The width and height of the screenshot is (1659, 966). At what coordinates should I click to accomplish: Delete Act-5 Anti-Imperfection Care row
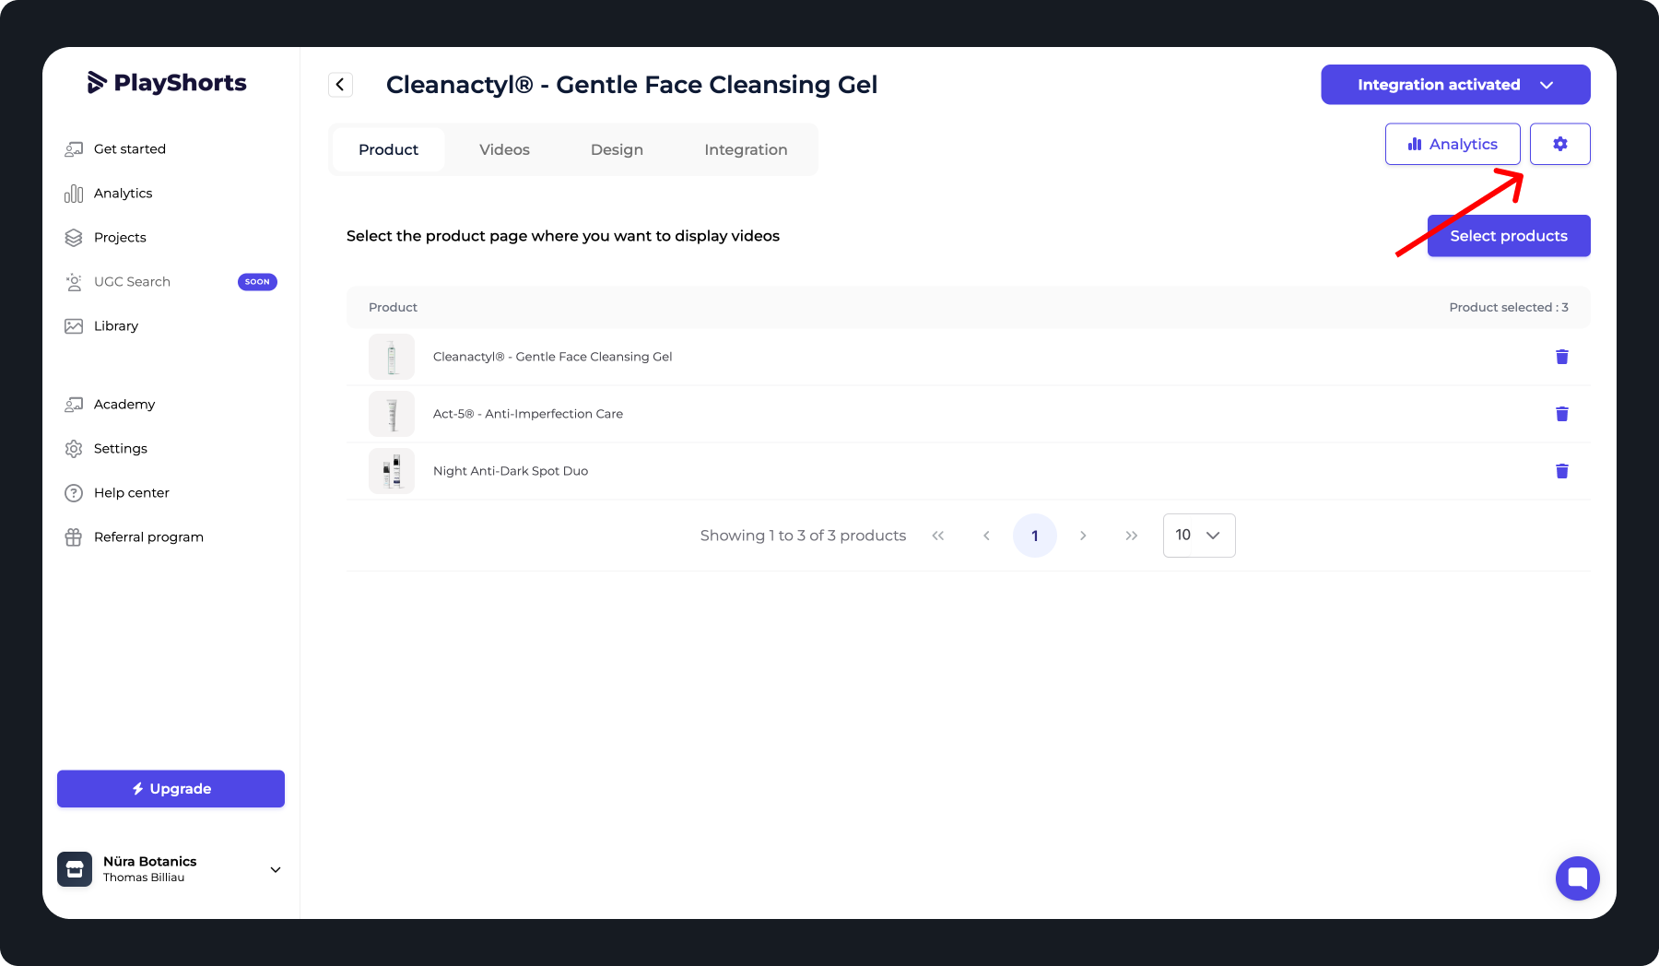pyautogui.click(x=1562, y=414)
